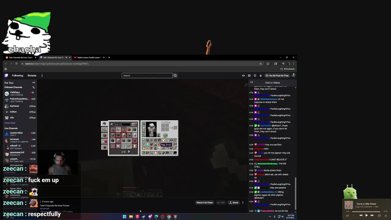Open the user avatar account menu
The image size is (391, 220).
coord(293,75)
